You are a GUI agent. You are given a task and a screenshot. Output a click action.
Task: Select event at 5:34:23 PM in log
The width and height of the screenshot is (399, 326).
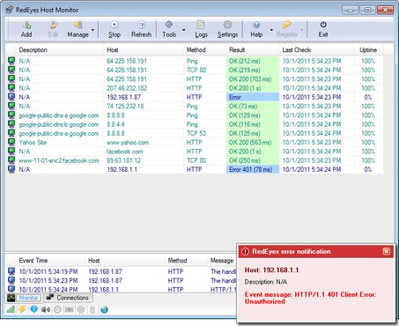tap(48, 281)
